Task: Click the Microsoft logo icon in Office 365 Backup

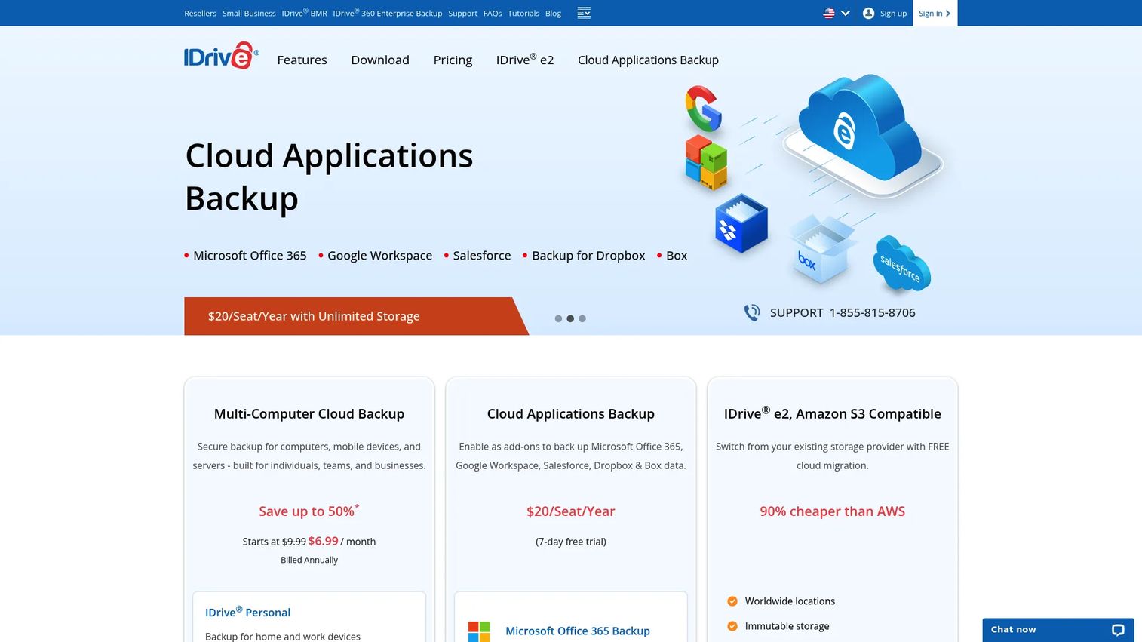Action: [479, 631]
